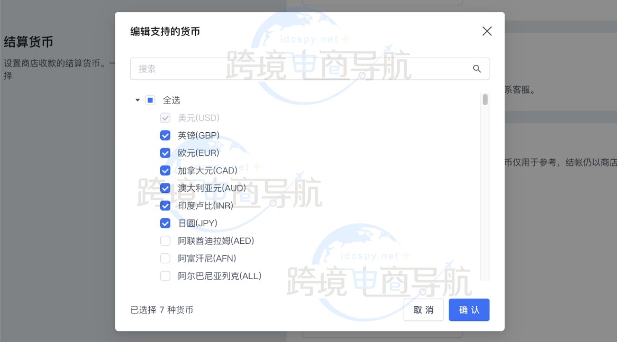
Task: Select the 阿尔巴尼亚列克(ALL) checkbox
Action: pyautogui.click(x=165, y=276)
